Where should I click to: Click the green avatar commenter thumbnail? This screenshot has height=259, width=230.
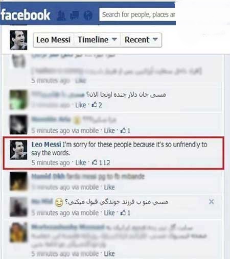point(18,100)
